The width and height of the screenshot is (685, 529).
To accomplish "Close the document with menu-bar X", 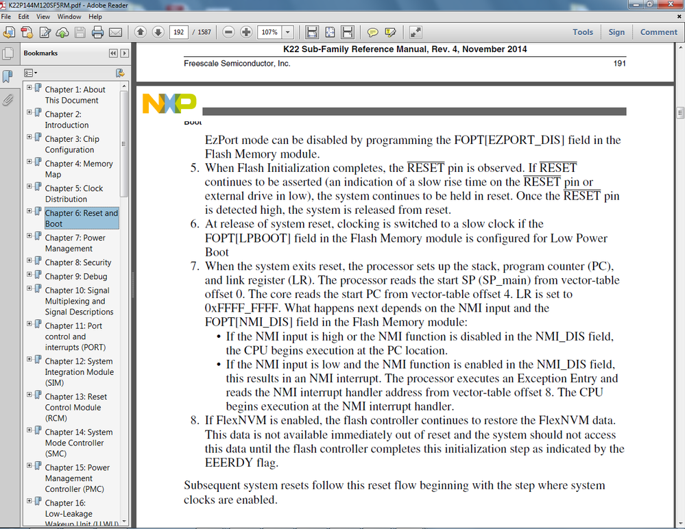I will pyautogui.click(x=680, y=16).
